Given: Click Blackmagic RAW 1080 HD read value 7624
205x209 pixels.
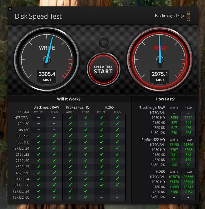Looking at the screenshot, I should pyautogui.click(x=188, y=118).
